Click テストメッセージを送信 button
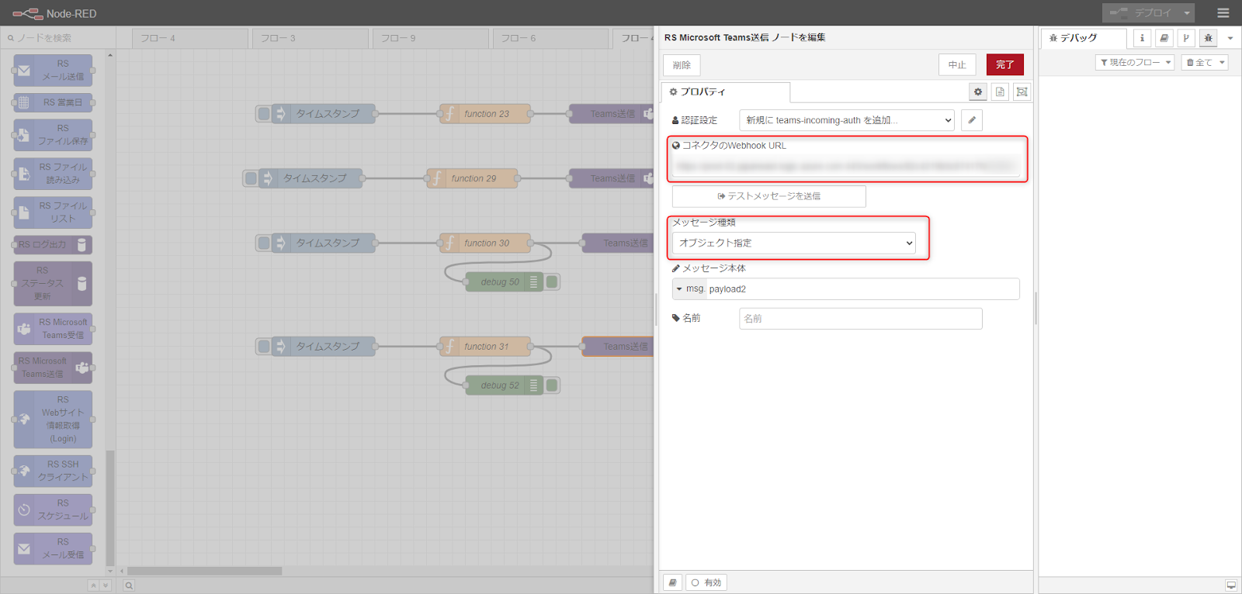Screen dimensions: 1242x594 [768, 196]
